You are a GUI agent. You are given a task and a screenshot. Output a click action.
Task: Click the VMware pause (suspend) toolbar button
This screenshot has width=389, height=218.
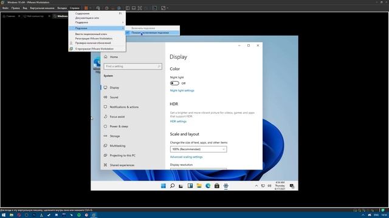coord(86,8)
